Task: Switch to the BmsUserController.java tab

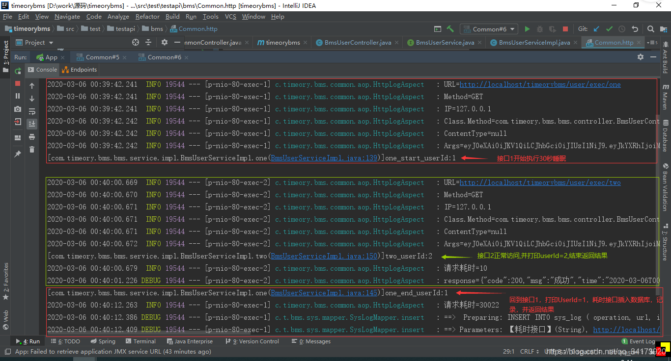Action: (x=358, y=43)
